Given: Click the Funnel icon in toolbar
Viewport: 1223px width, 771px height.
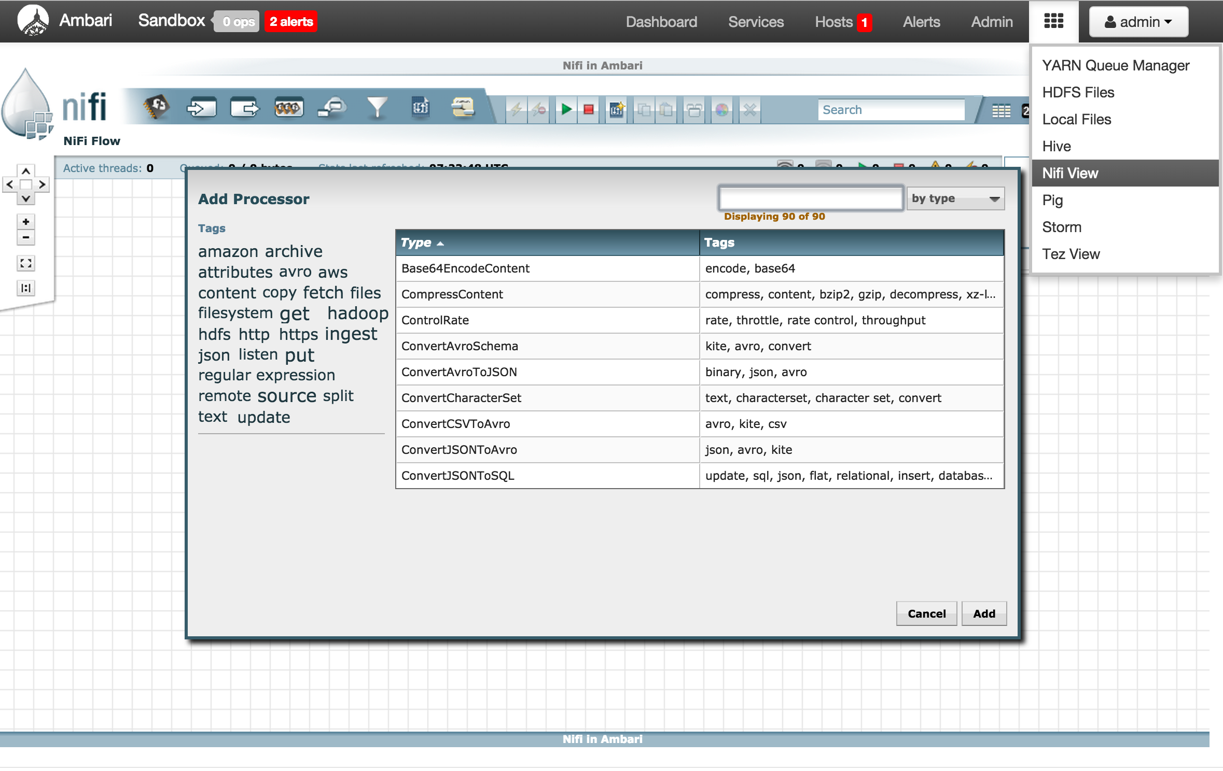Looking at the screenshot, I should click(377, 108).
